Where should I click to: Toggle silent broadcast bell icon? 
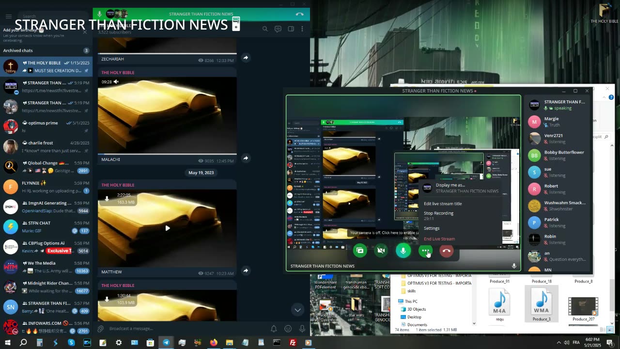coord(274,329)
